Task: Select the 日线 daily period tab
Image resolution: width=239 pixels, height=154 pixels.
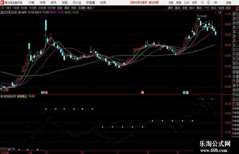Action: click(60, 8)
